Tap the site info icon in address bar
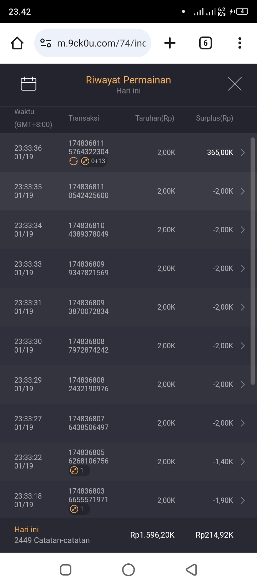The image size is (257, 587). pyautogui.click(x=46, y=43)
